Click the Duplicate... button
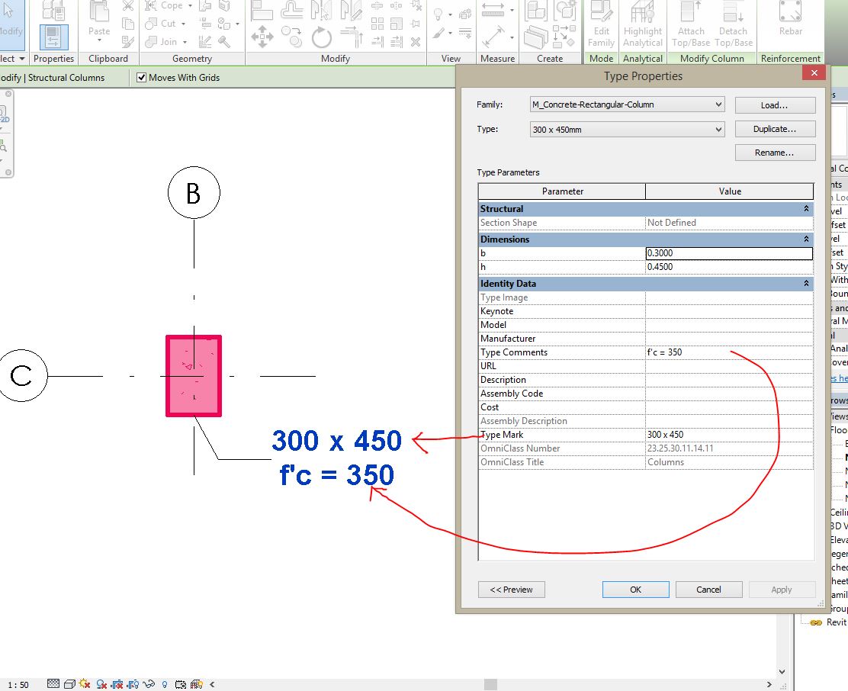The image size is (848, 691). point(775,129)
